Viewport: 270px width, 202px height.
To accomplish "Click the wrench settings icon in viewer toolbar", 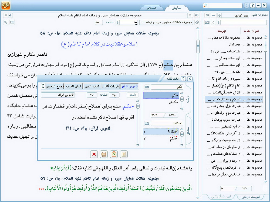I will point(6,22).
